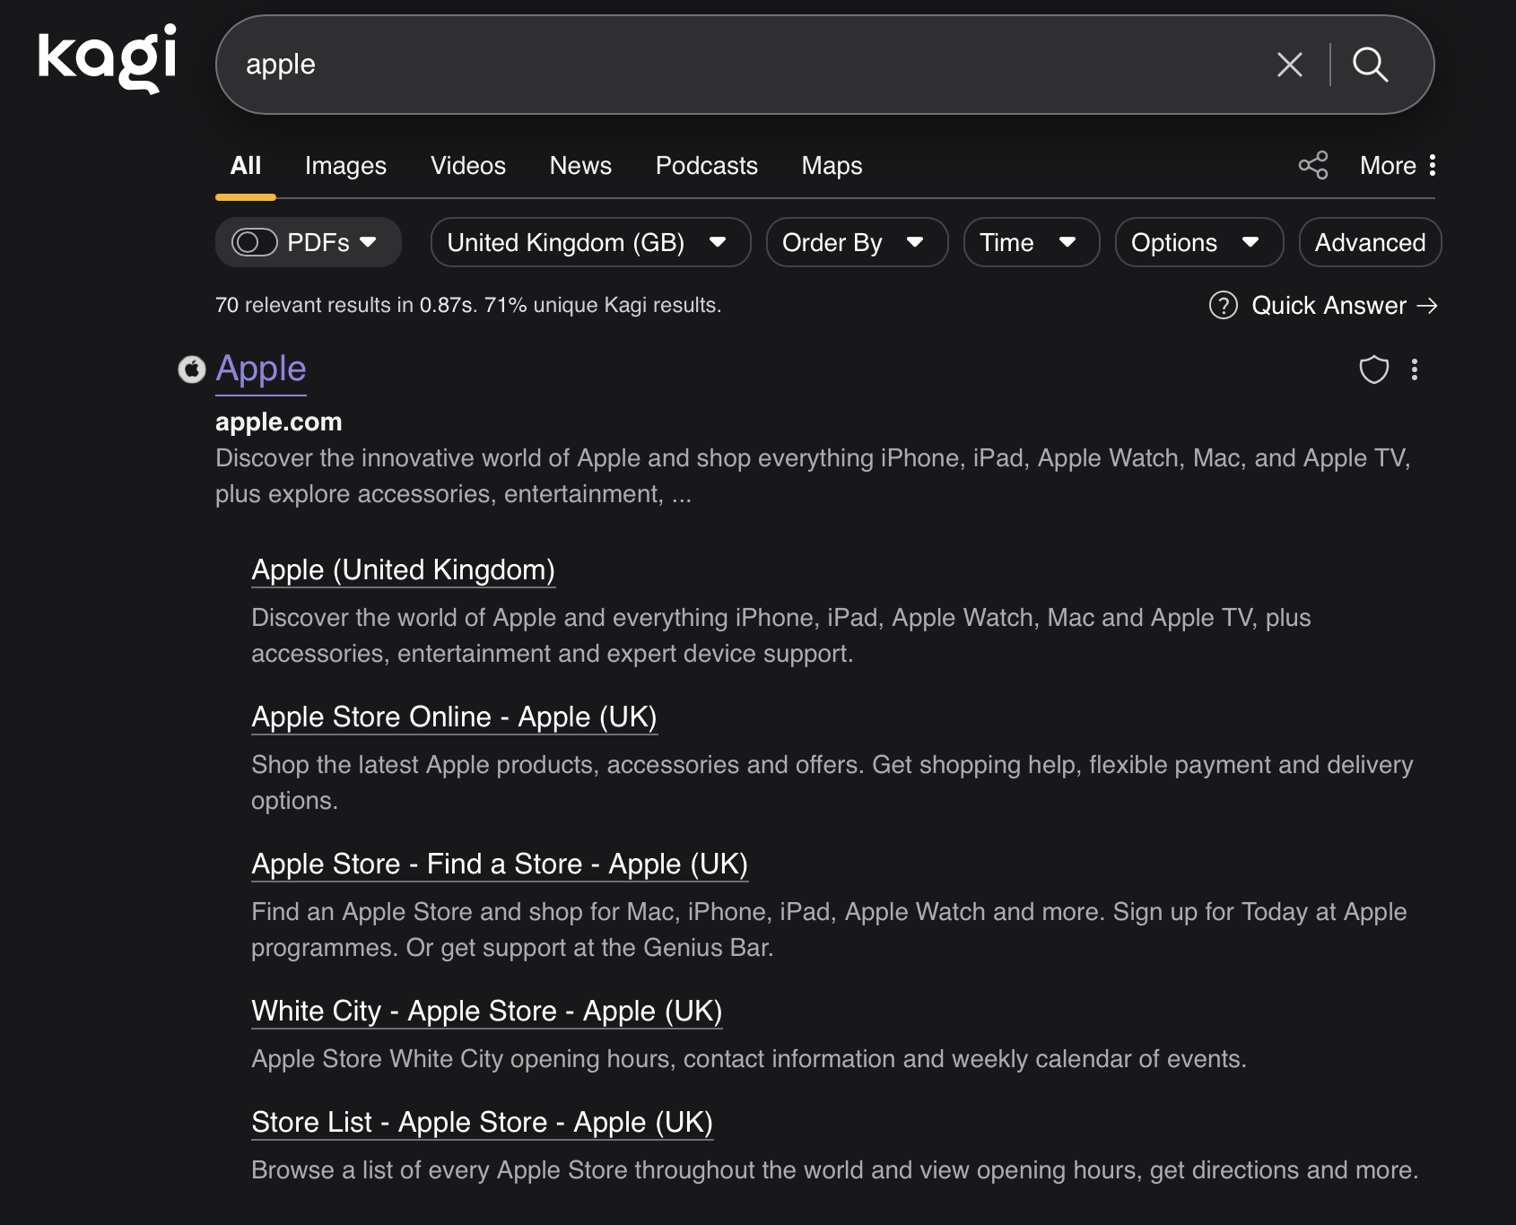The height and width of the screenshot is (1225, 1516).
Task: Clear the search box with X icon
Action: click(1289, 65)
